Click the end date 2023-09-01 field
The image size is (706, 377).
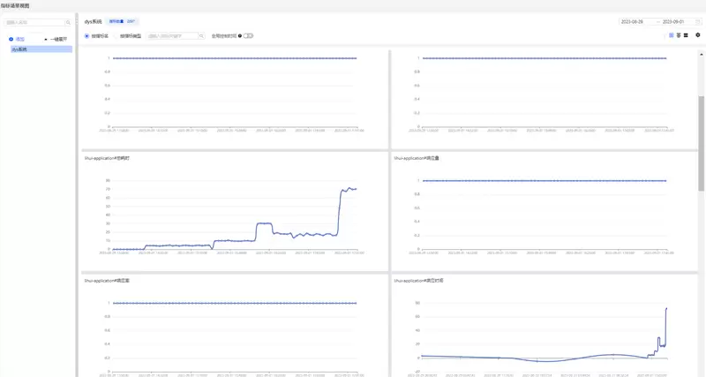675,20
